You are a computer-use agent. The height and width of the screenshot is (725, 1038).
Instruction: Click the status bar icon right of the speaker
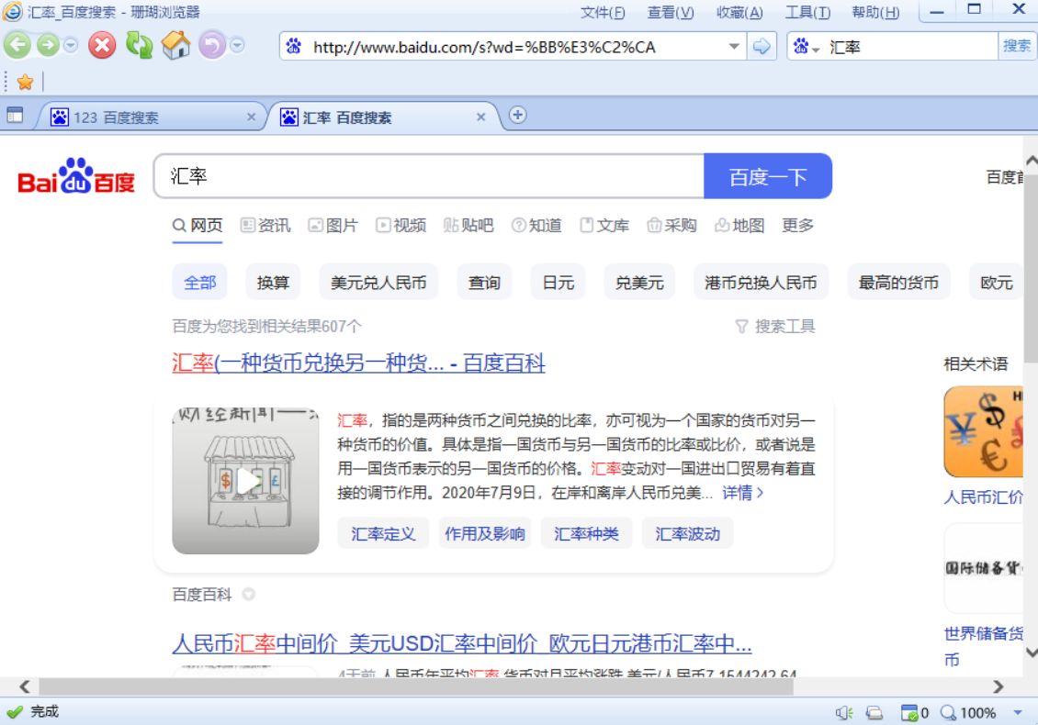[x=874, y=712]
